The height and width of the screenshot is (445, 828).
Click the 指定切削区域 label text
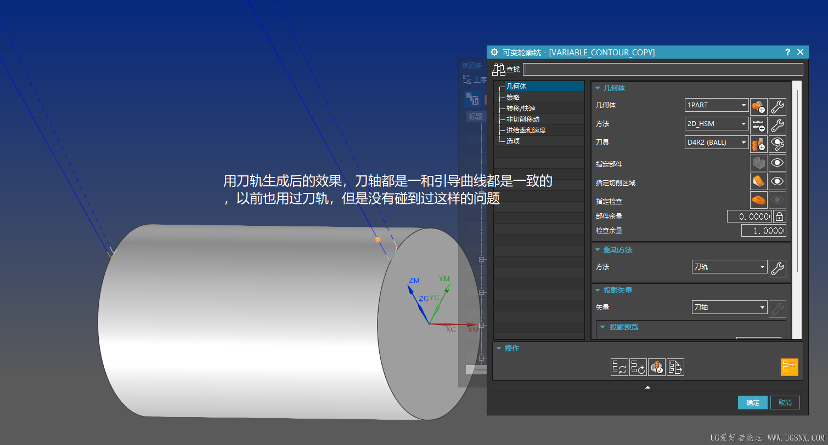pos(616,183)
